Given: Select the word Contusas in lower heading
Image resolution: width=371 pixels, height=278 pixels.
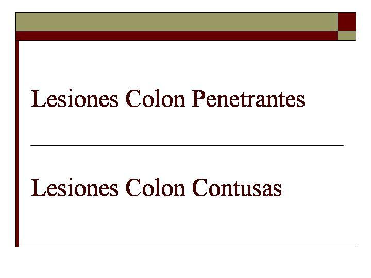Looking at the screenshot, I should pyautogui.click(x=237, y=188).
